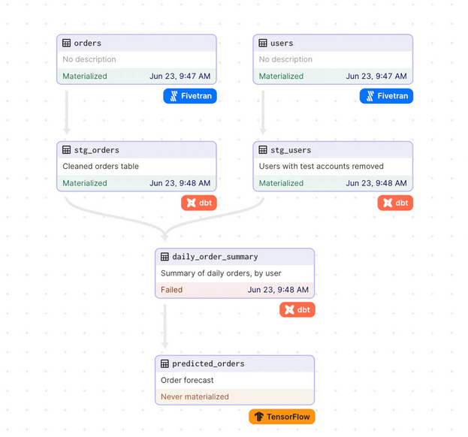Screen dimensions: 468x437
Task: Click the dbt badge under stg_users
Action: [x=395, y=203]
